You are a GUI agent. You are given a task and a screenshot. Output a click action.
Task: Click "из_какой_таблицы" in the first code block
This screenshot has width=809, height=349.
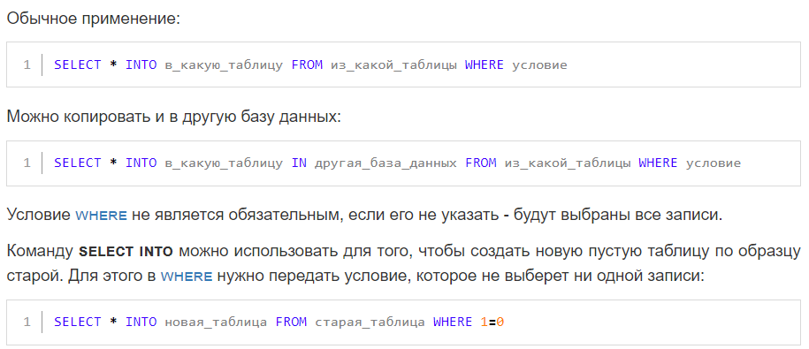[x=393, y=65]
